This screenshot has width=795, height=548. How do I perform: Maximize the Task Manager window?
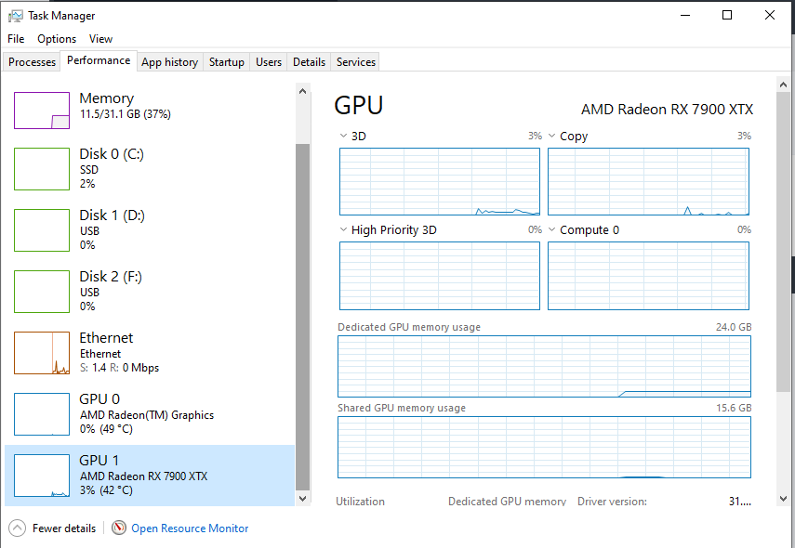pos(727,15)
